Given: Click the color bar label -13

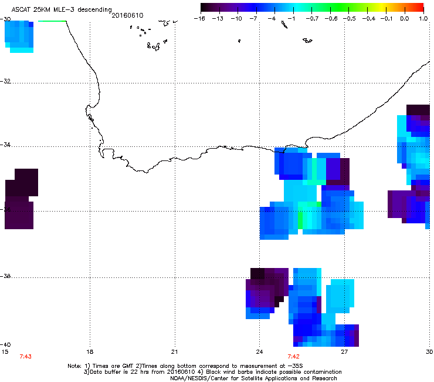Looking at the screenshot, I should (x=218, y=19).
